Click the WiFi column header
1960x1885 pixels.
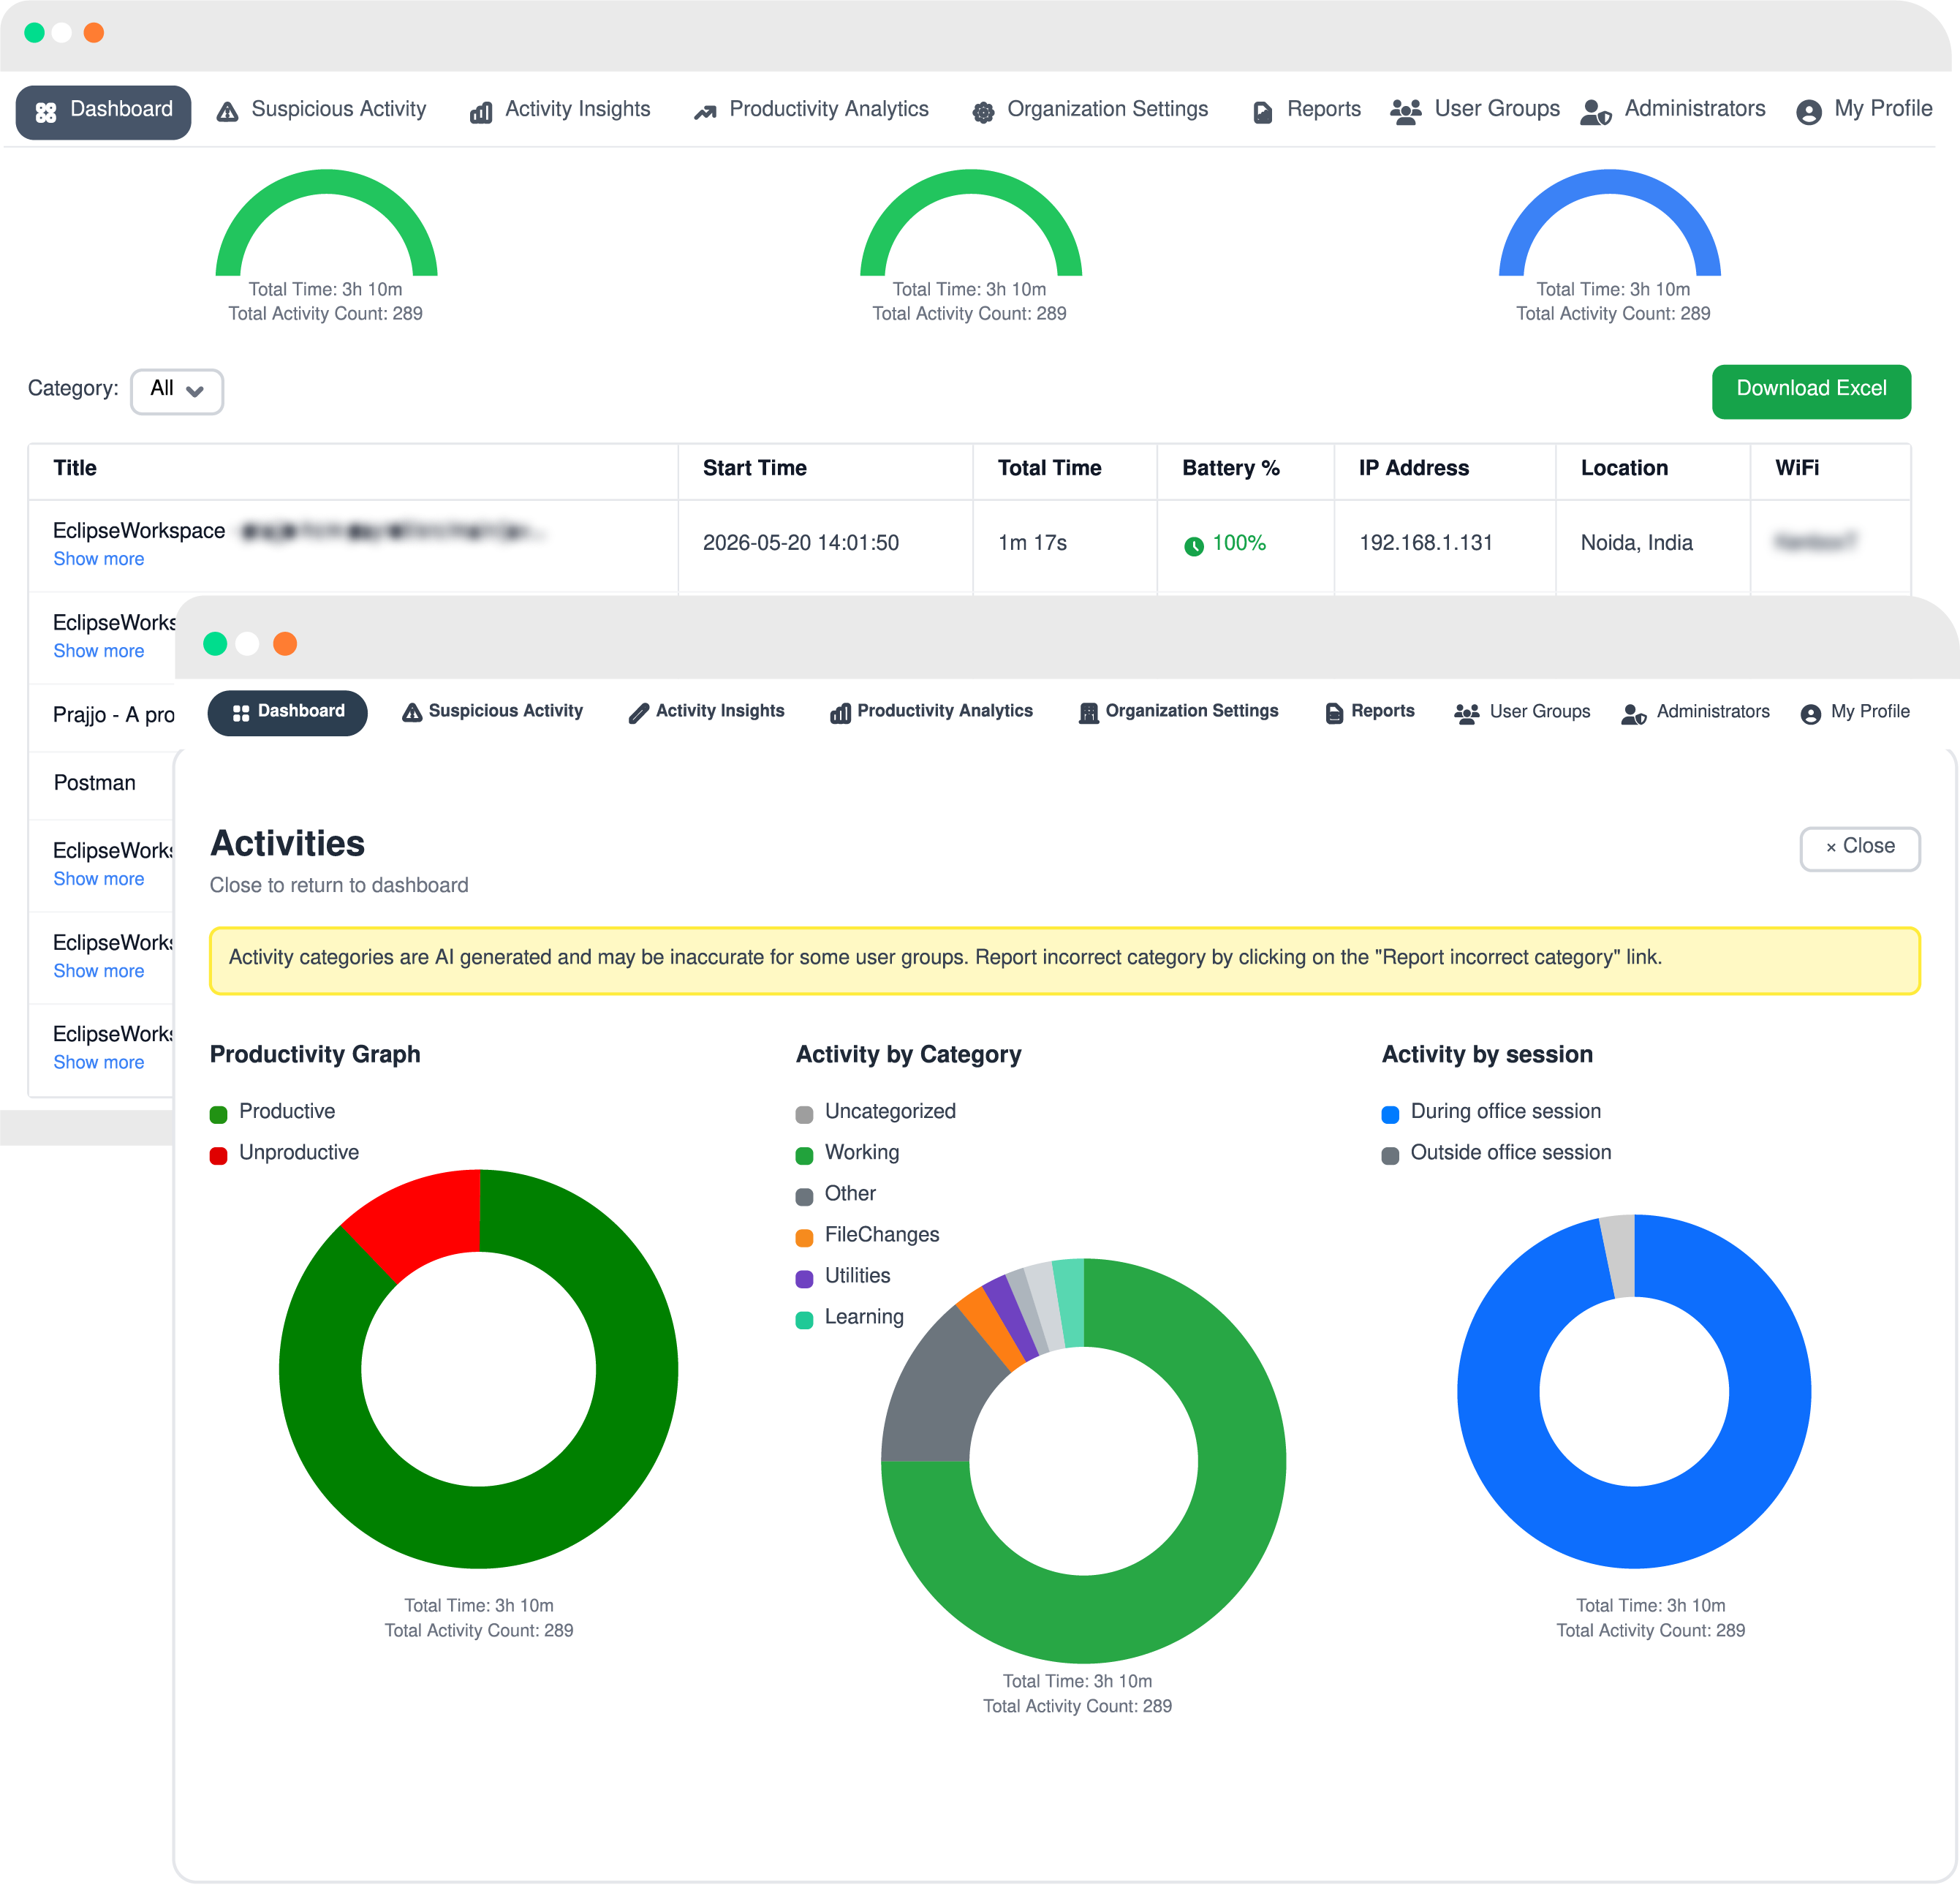click(1796, 469)
